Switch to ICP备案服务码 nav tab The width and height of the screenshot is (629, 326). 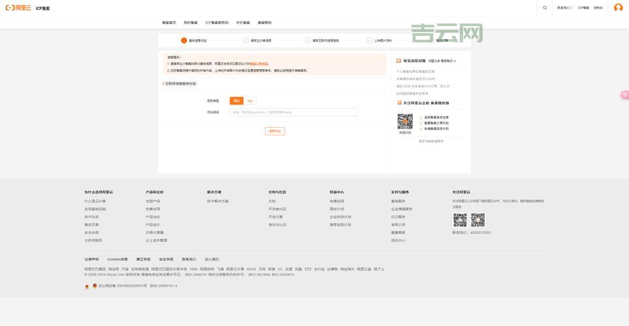[217, 22]
